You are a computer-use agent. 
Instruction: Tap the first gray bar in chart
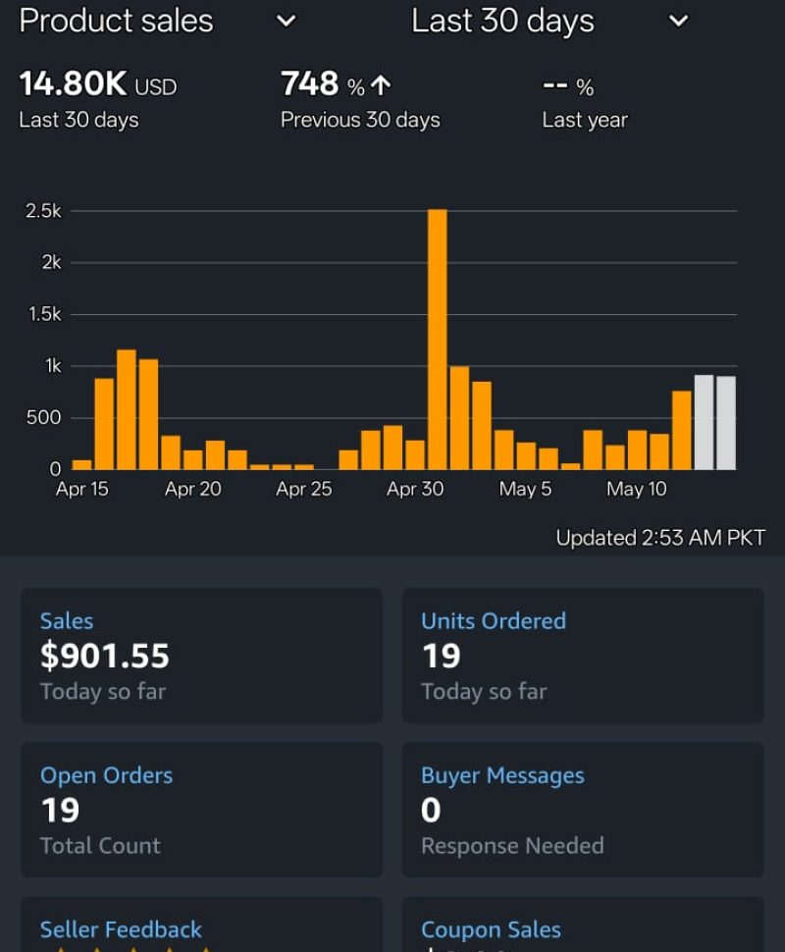coord(704,422)
